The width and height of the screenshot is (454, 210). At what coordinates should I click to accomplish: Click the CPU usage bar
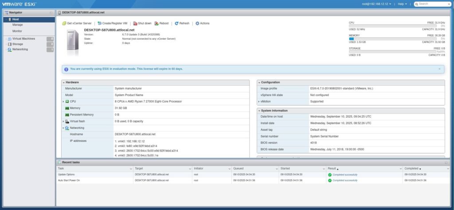click(393, 26)
